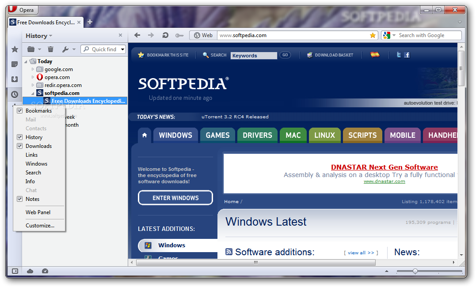Open the Opera main menu button
This screenshot has height=287, width=476.
coord(23,10)
